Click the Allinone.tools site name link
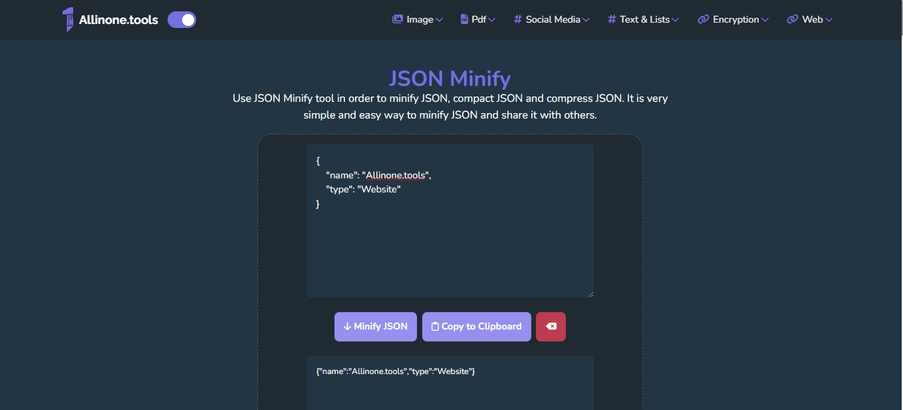Screen dimensions: 903x410 click(x=118, y=20)
